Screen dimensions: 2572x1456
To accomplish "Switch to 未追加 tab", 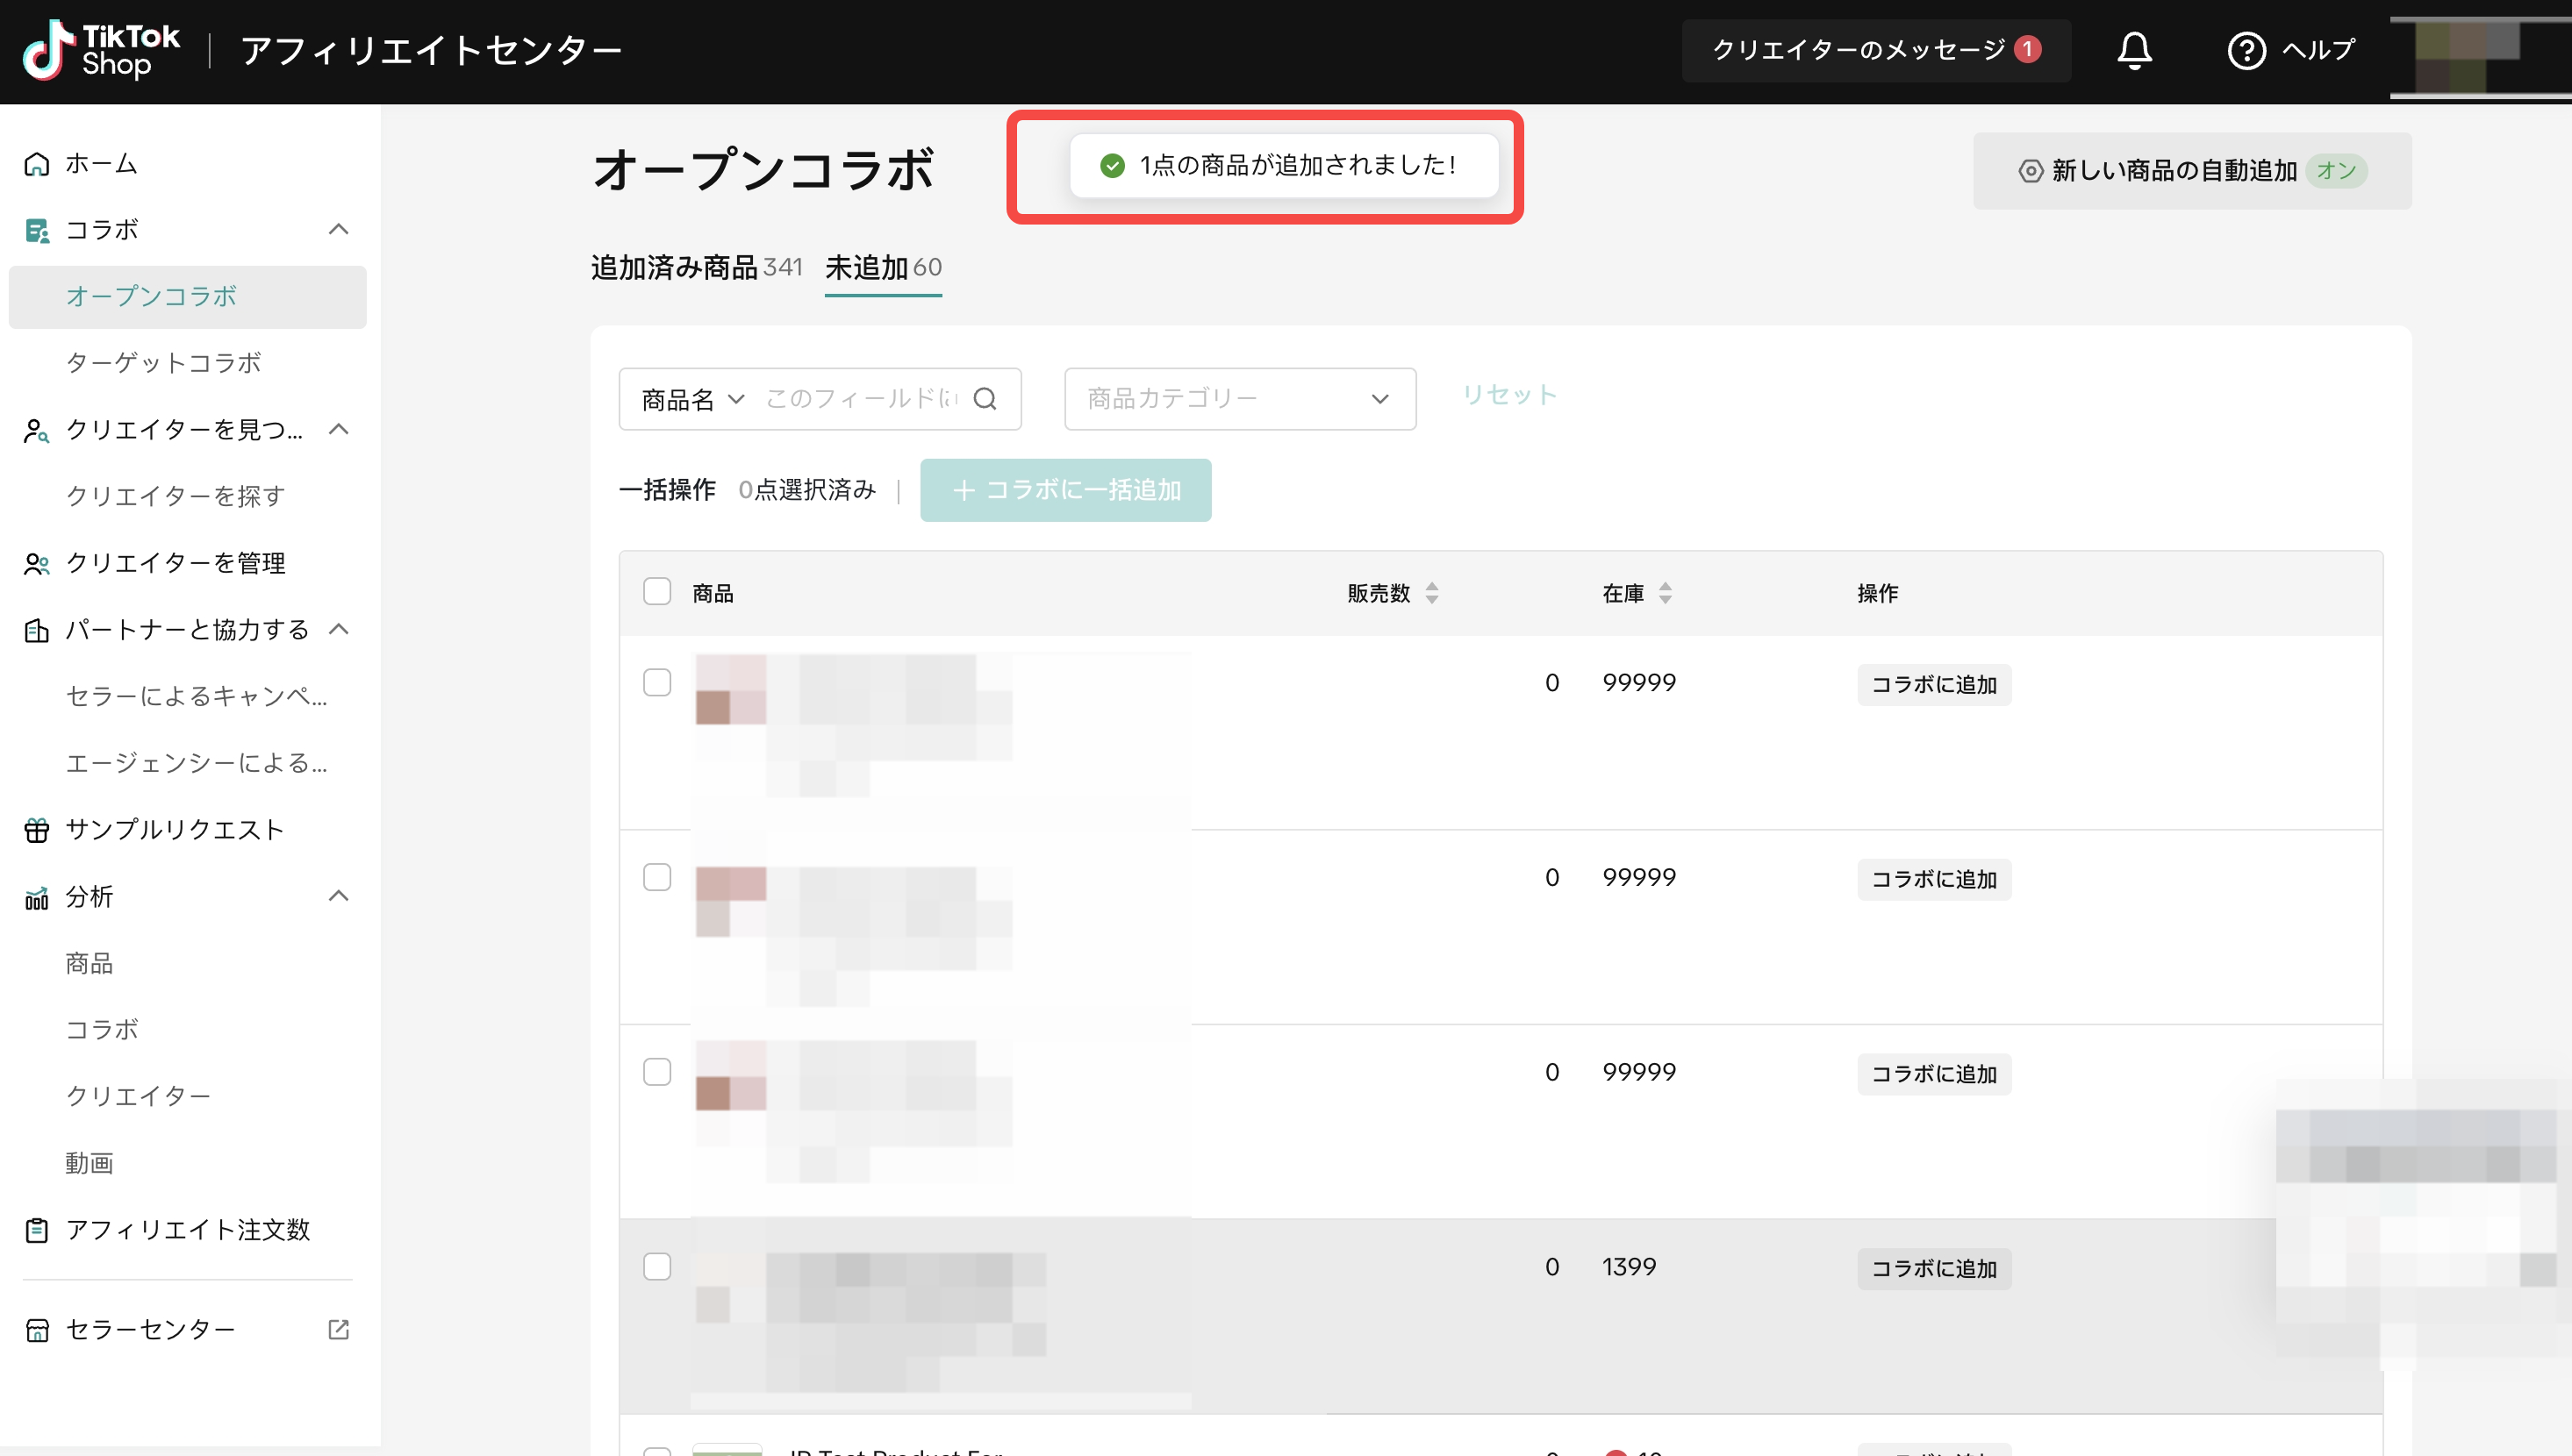I will click(883, 268).
